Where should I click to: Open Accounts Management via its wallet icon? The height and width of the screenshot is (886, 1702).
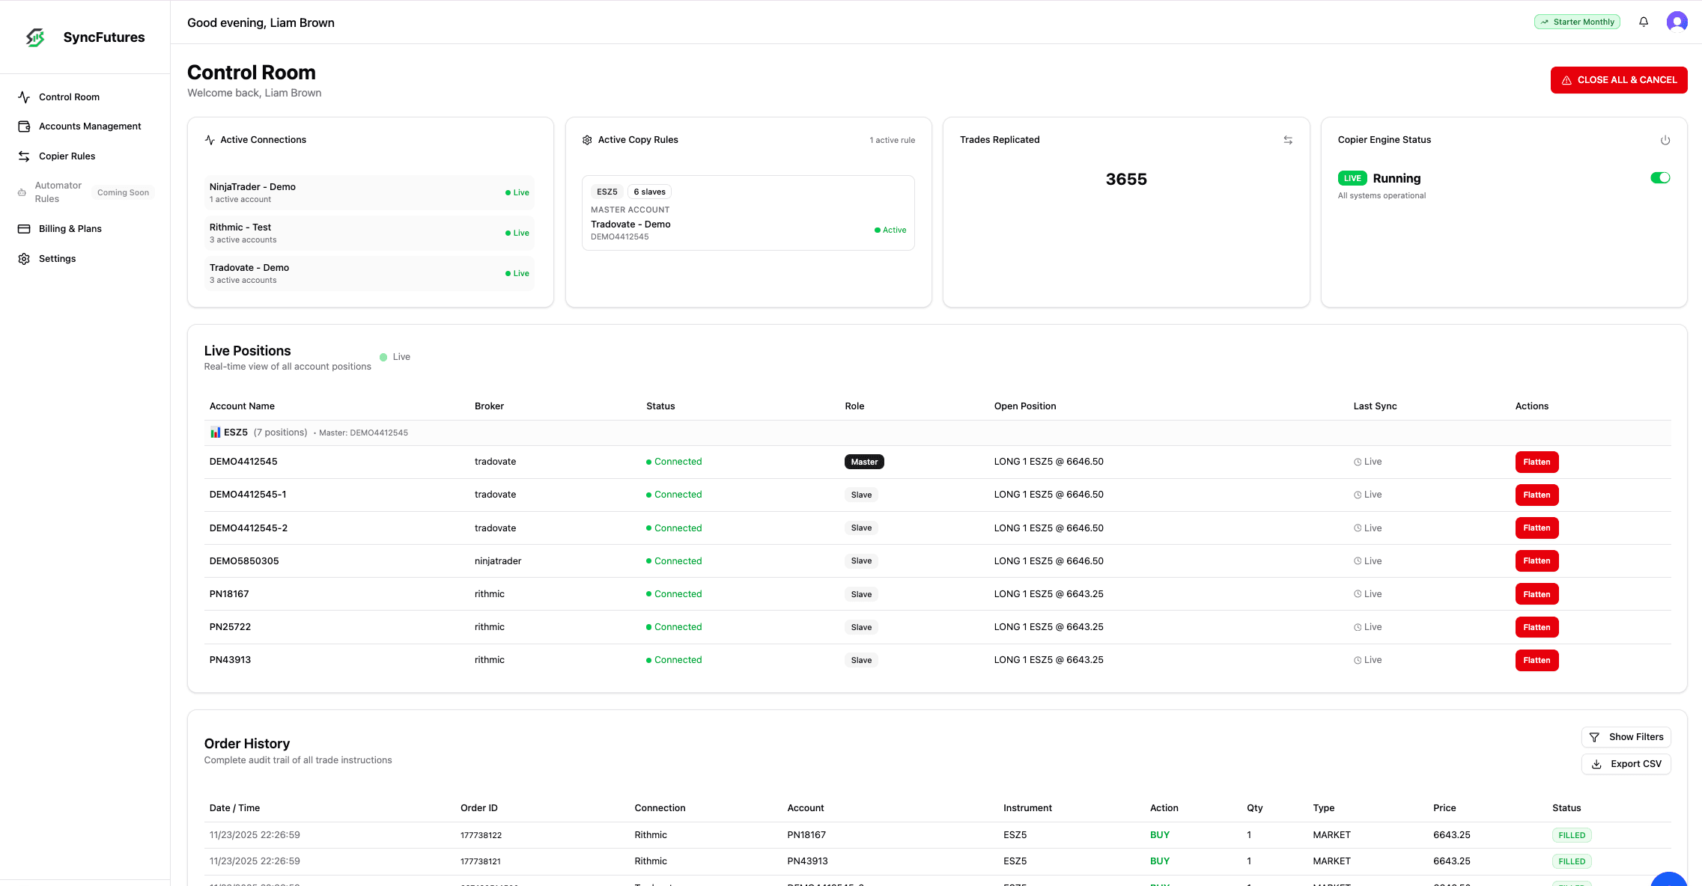click(24, 126)
